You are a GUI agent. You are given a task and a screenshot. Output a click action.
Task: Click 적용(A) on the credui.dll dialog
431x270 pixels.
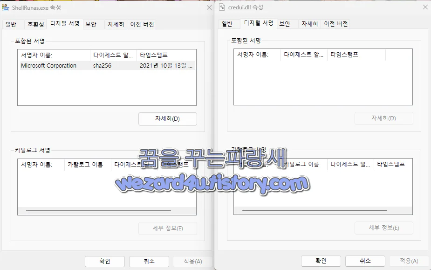click(409, 261)
